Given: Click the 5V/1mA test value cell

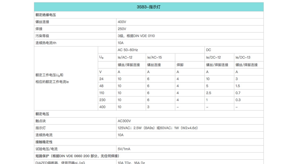Looking at the screenshot, I should click(x=124, y=149).
